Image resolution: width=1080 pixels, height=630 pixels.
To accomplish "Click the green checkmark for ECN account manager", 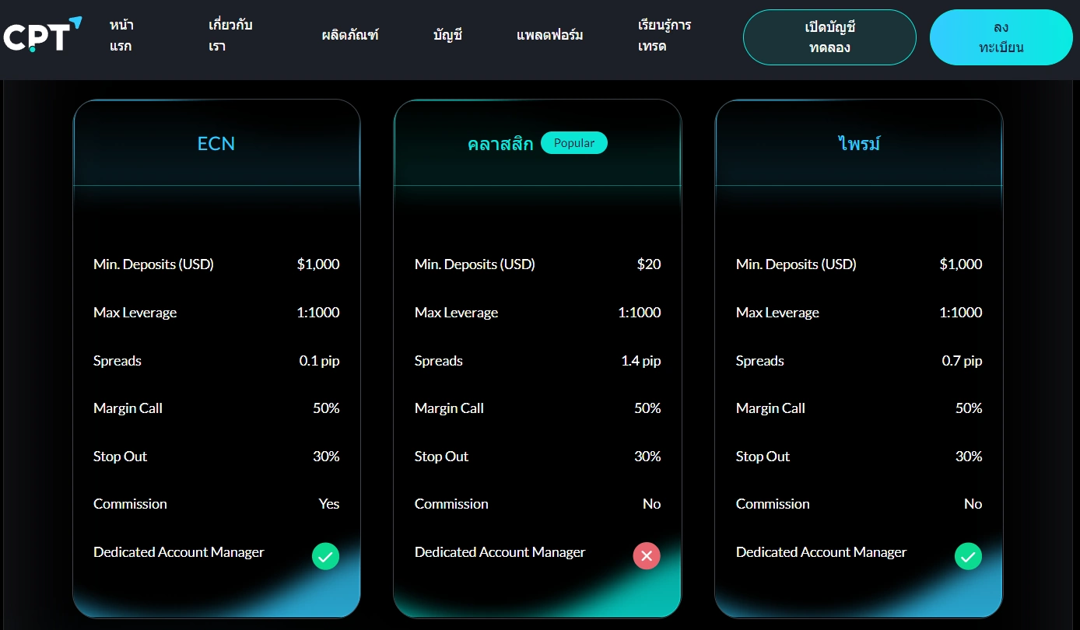I will [325, 556].
